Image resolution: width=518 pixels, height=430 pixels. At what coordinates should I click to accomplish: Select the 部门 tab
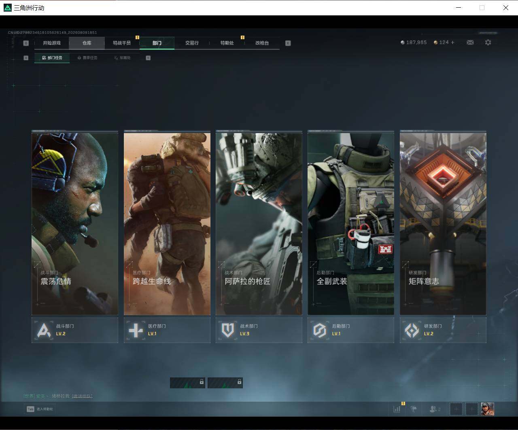tap(157, 43)
